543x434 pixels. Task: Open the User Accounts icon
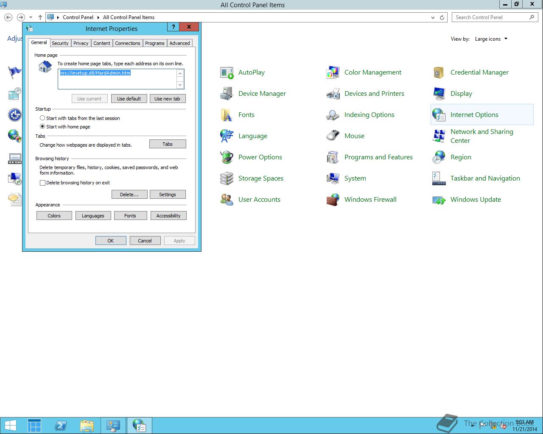click(227, 200)
